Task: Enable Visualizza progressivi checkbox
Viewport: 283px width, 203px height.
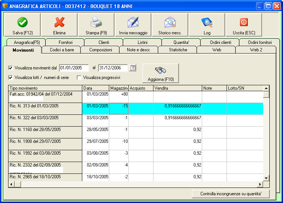Action: (79, 78)
